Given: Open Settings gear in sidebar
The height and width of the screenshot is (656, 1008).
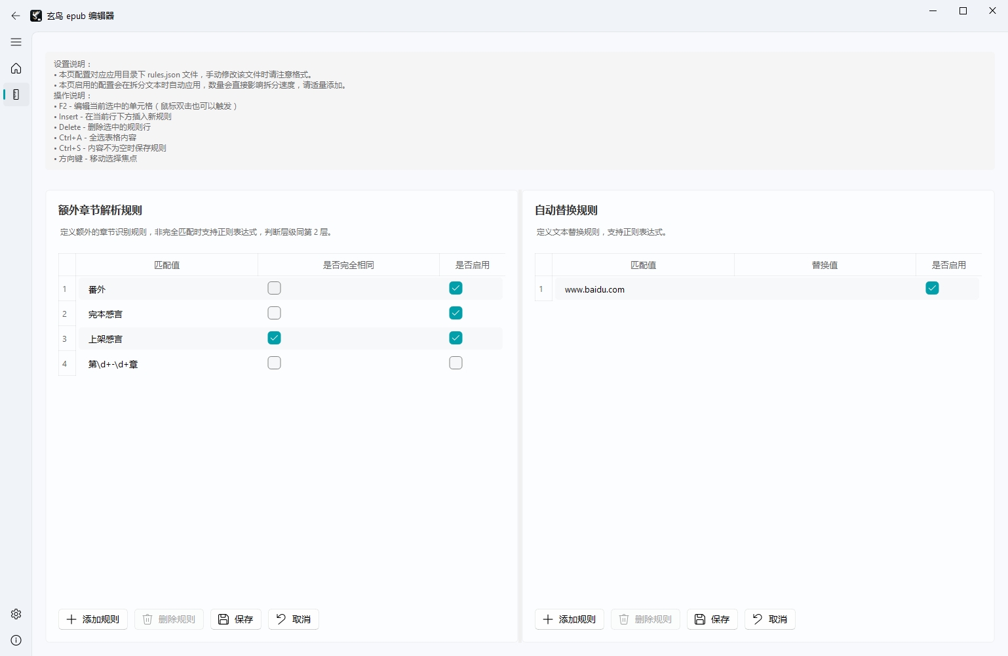Looking at the screenshot, I should click(16, 614).
